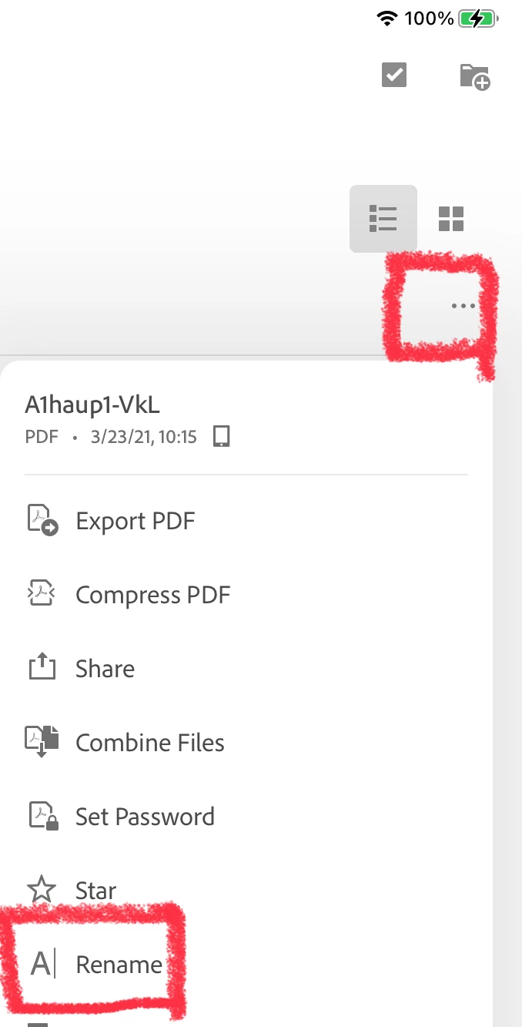Tap the Star outline icon

[42, 891]
